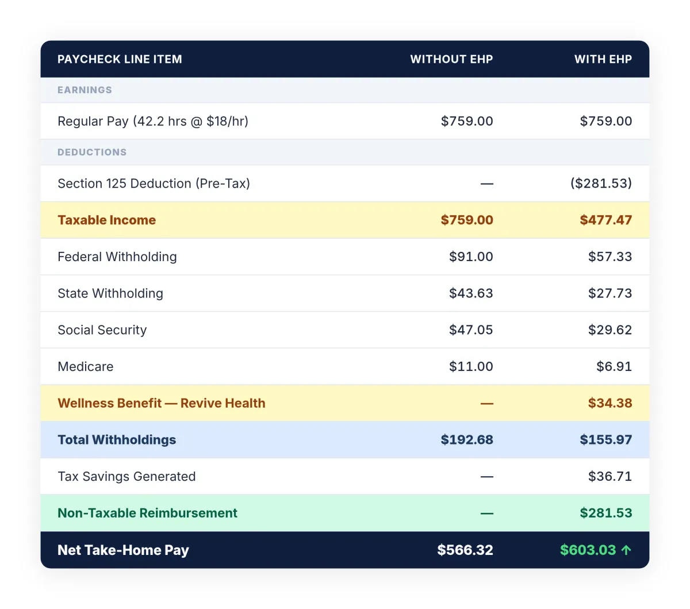Click the $566.32 Net Take-Home Pay value
Viewport: 690px width, 609px height.
point(465,550)
